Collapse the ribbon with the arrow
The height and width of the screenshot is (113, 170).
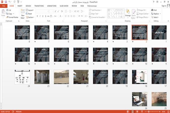coord(168,21)
